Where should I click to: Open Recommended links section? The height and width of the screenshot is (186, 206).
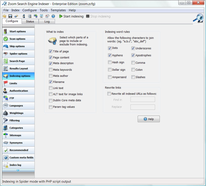(18, 150)
